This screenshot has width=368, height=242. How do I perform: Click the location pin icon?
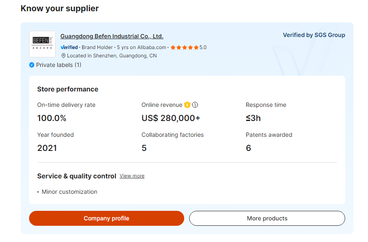coord(63,56)
